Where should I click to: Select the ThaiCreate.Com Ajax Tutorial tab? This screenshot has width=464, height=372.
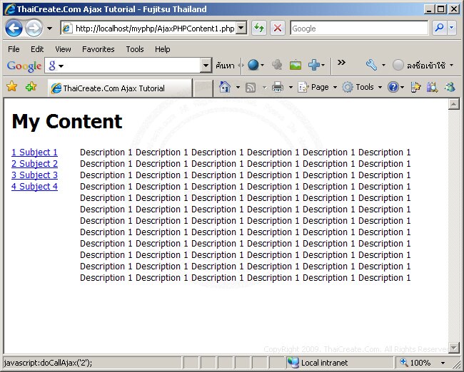click(x=120, y=88)
